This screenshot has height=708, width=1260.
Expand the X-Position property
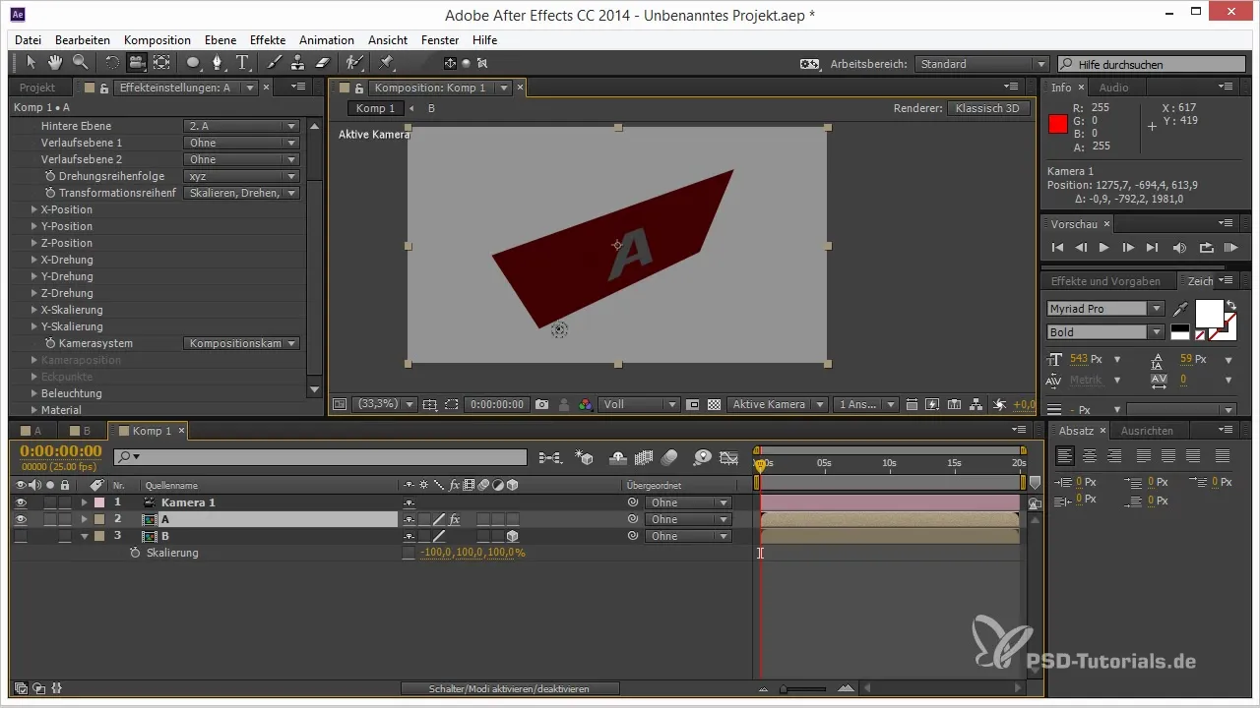(x=33, y=209)
